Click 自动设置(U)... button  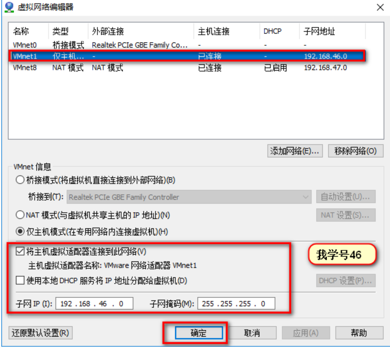[346, 197]
